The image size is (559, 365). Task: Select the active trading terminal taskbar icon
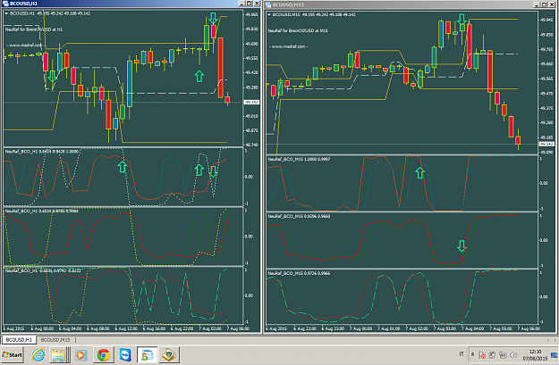[147, 354]
